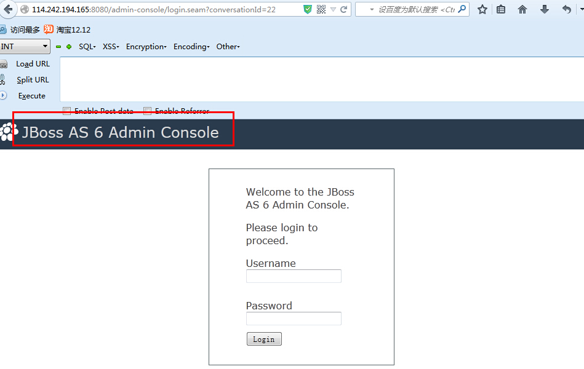This screenshot has width=584, height=369.
Task: Click Split URL in HackBar
Action: click(33, 80)
